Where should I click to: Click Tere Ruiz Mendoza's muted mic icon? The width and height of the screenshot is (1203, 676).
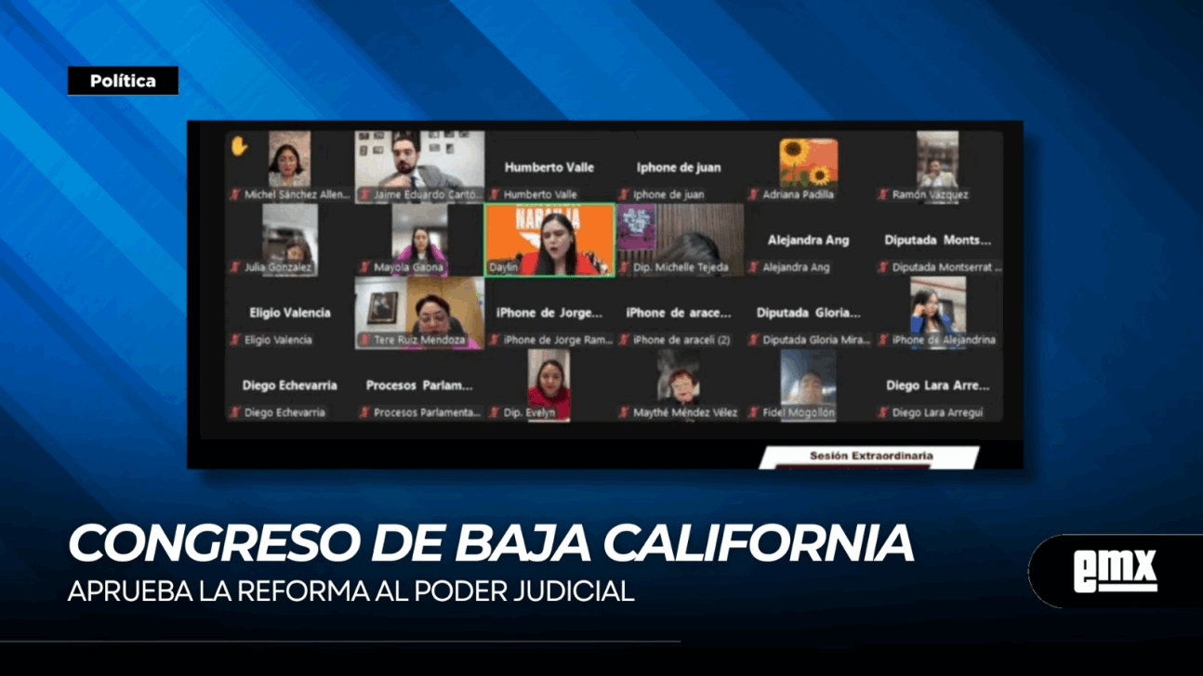click(365, 340)
